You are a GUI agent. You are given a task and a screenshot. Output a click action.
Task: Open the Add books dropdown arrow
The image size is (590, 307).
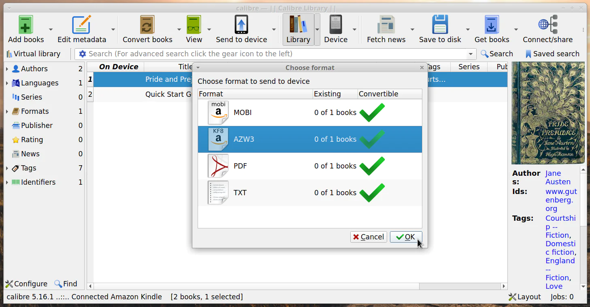click(x=51, y=30)
